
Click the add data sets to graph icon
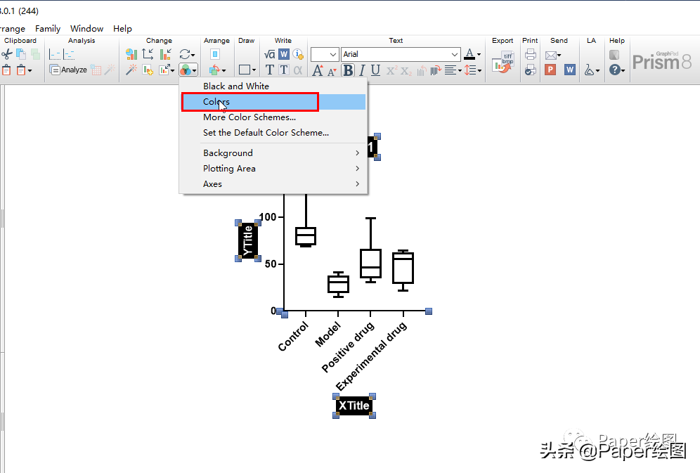coord(148,70)
